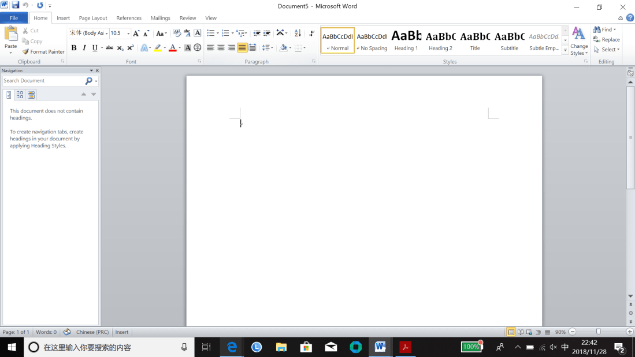This screenshot has height=357, width=635.
Task: Toggle superscript formatting
Action: [x=129, y=47]
